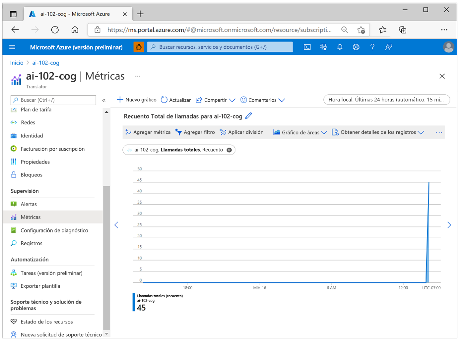This screenshot has height=342, width=460.
Task: Open portal settings gear
Action: pyautogui.click(x=356, y=47)
